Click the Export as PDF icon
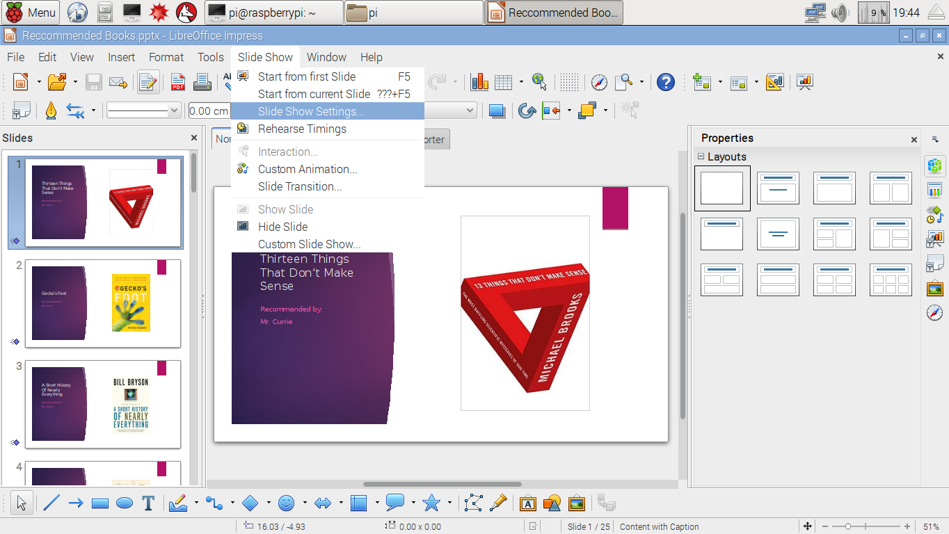Screen dimensions: 949x534 click(x=178, y=82)
